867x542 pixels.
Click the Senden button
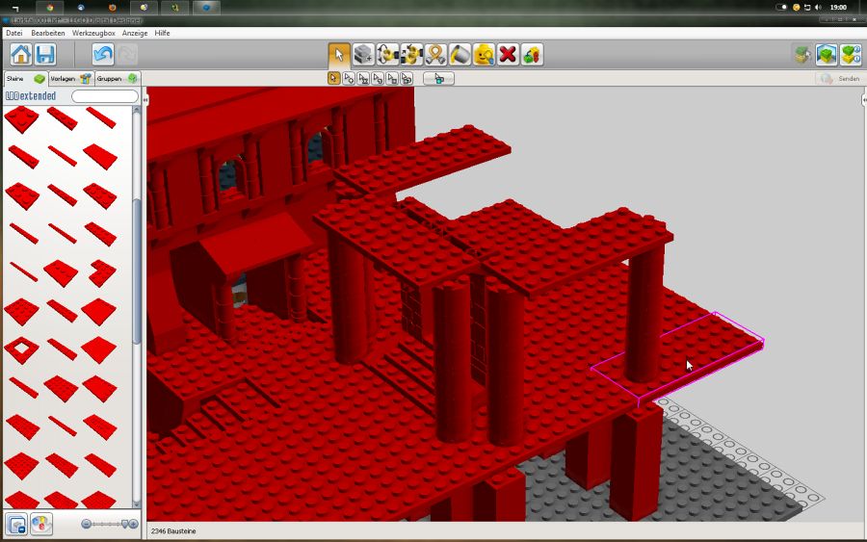839,79
